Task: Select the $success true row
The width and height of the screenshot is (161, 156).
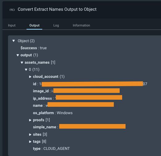Action: [34, 48]
